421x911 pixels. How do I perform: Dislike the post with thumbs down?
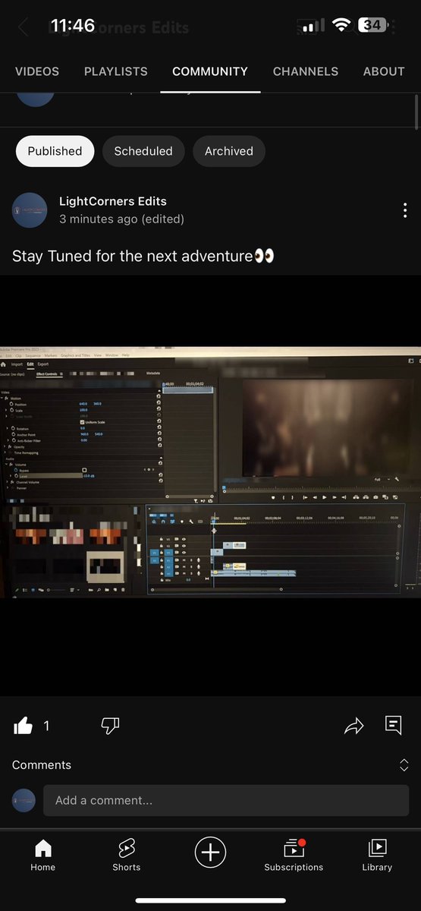(110, 726)
